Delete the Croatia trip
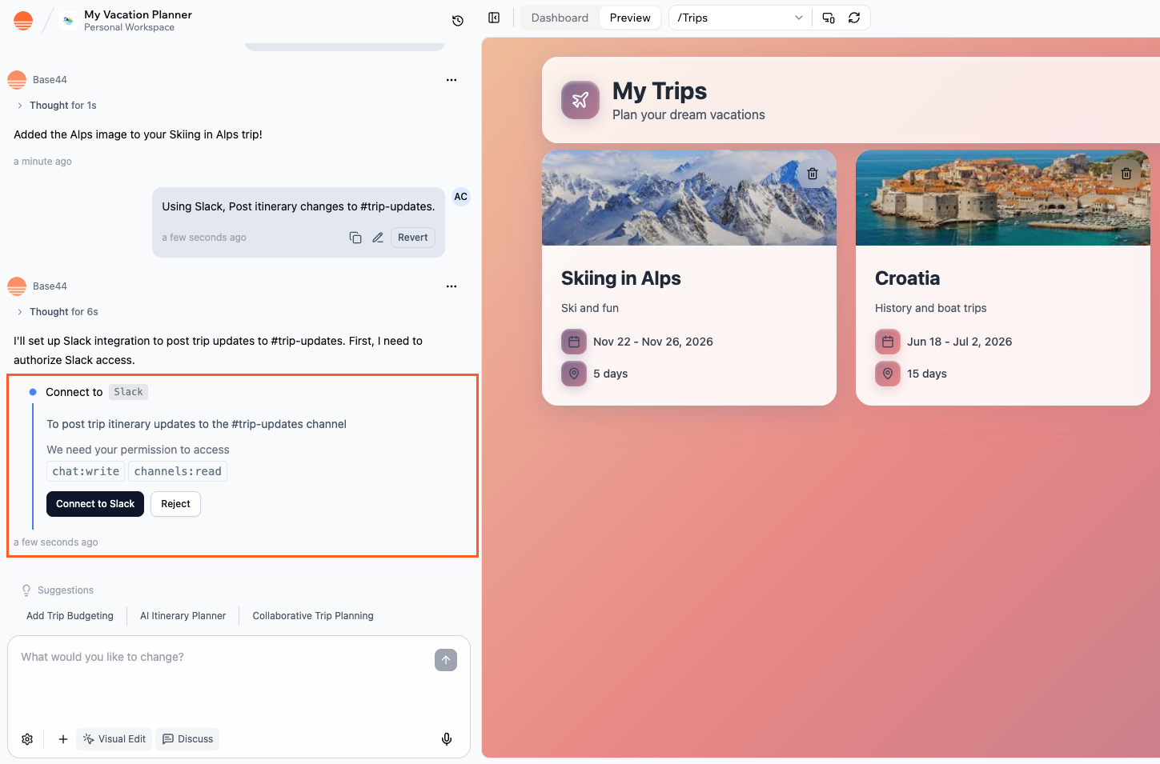 [1126, 173]
